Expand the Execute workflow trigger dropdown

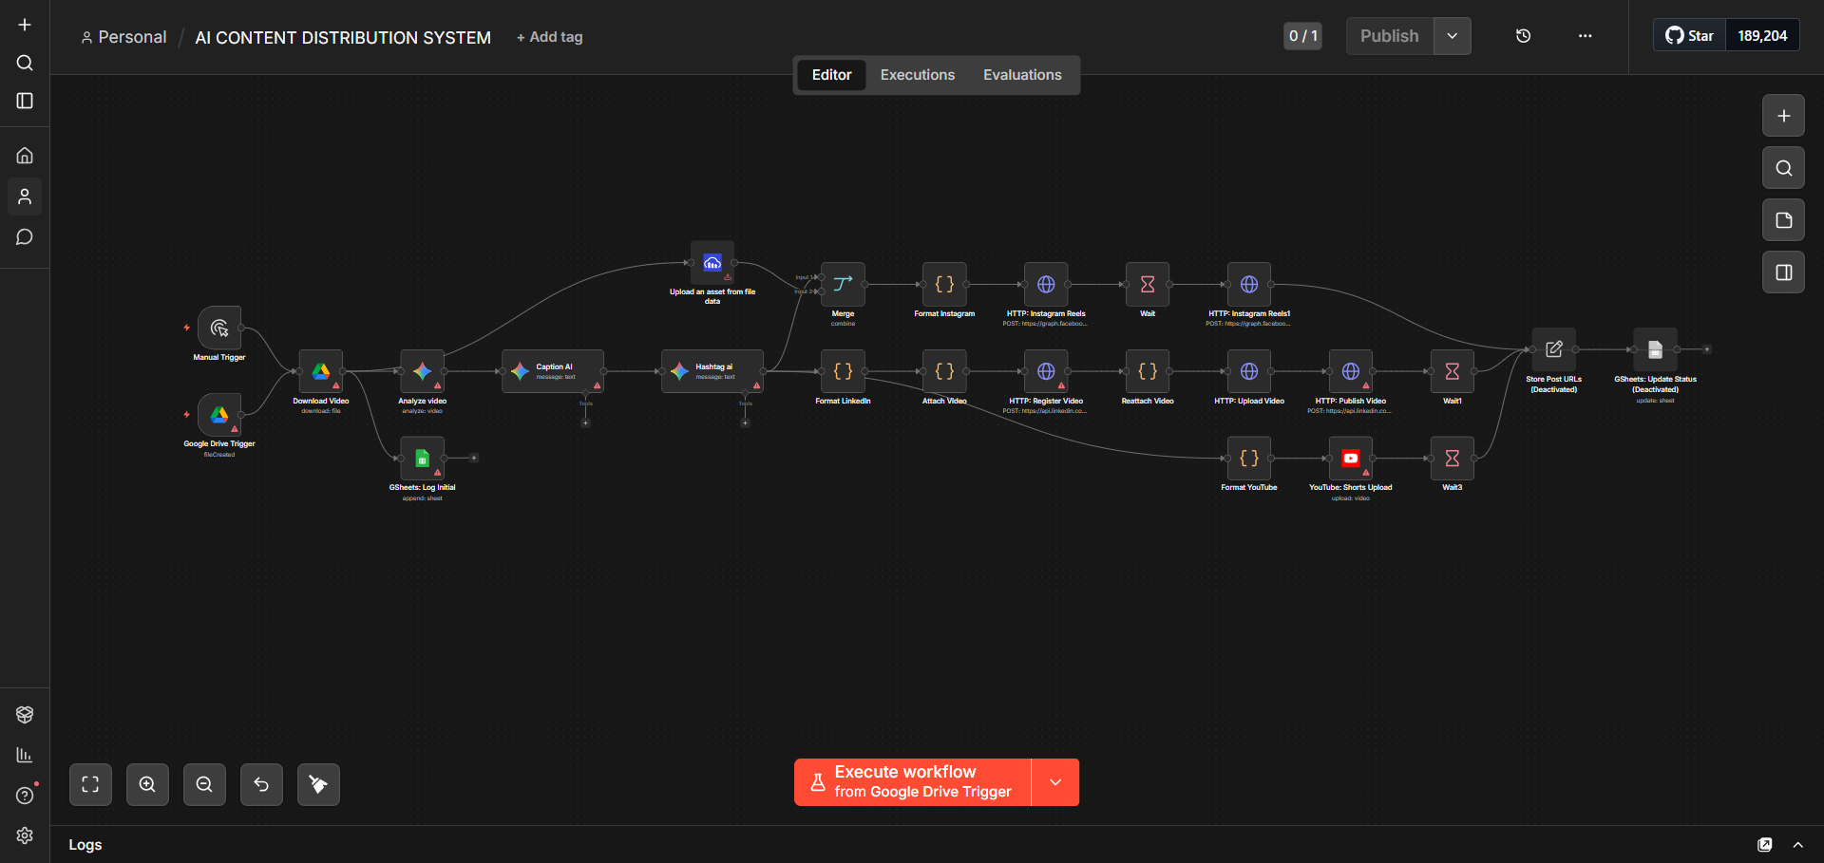(1055, 782)
